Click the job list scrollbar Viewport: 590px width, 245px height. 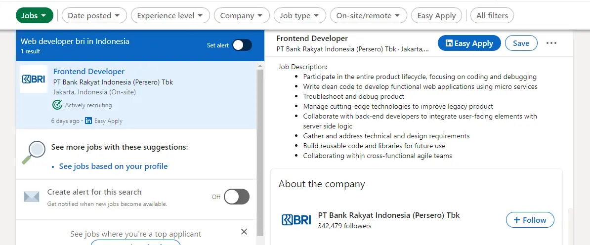[260, 153]
